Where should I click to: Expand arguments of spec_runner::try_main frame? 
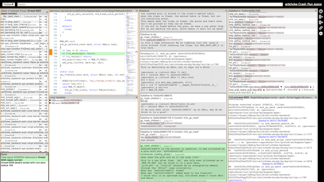[x=27, y=57]
